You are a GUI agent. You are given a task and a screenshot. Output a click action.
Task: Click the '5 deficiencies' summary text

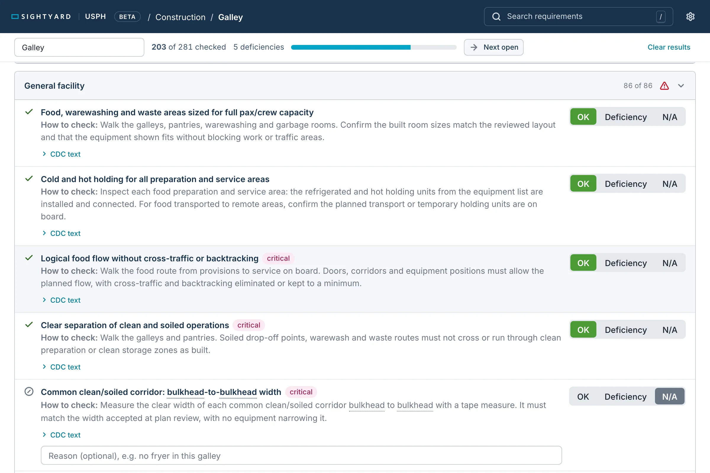coord(259,47)
